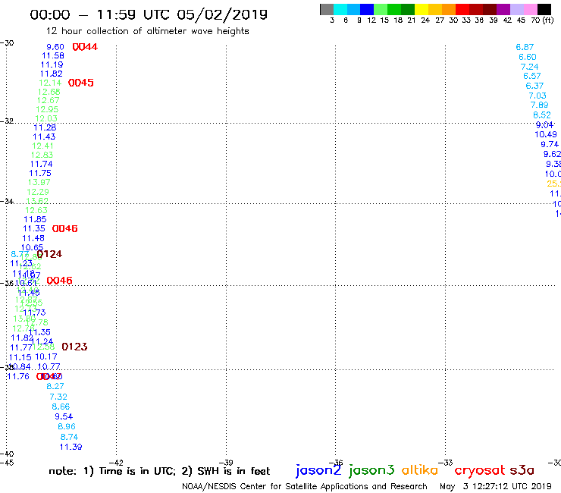The width and height of the screenshot is (561, 493).
Task: Click the wave height value 11.58
Action: 53,56
